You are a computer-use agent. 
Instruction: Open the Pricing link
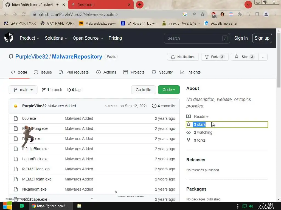[x=115, y=38]
